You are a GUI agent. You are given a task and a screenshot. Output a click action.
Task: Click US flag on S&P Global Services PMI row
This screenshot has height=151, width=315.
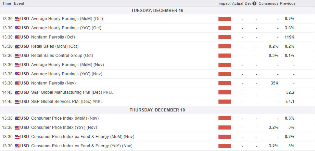17,102
